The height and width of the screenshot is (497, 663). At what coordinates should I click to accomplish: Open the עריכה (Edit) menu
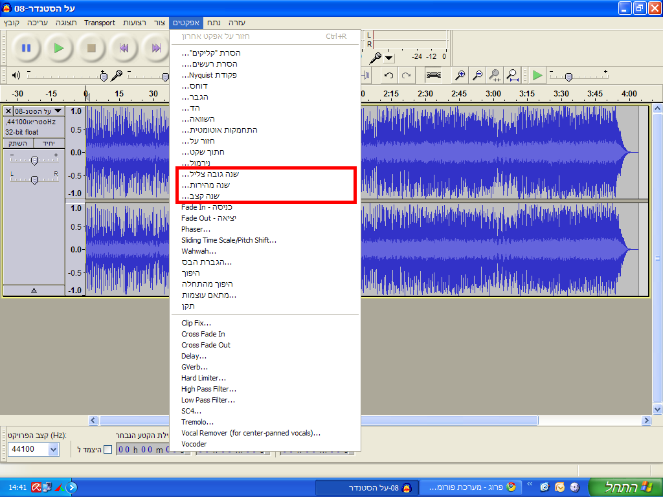point(37,23)
